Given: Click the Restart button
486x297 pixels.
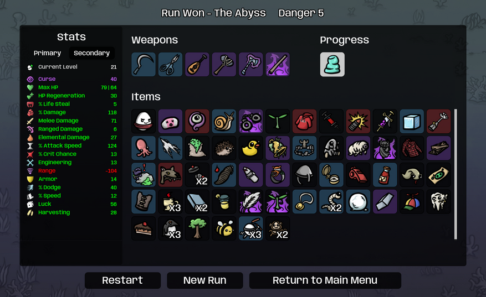Looking at the screenshot, I should point(122,280).
